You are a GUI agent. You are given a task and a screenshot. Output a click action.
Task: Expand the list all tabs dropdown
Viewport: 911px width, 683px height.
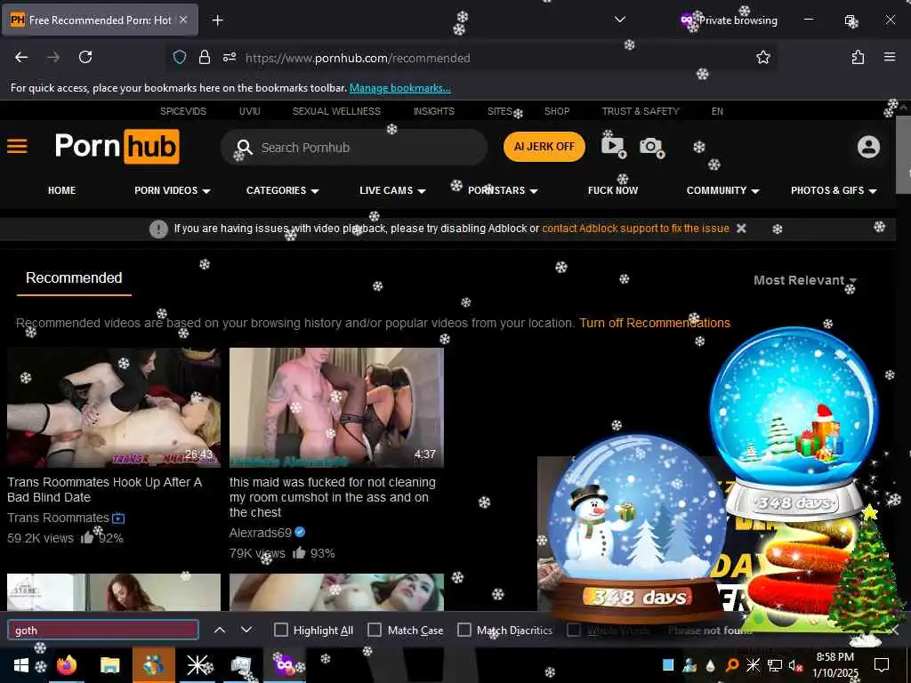(620, 20)
